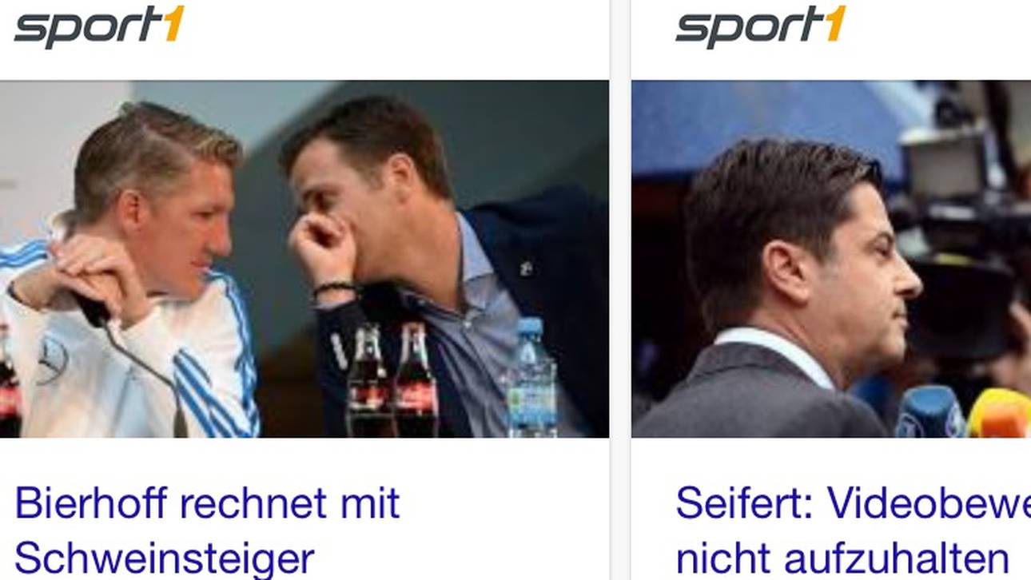Open the photo of the man in the grey suit

[831, 259]
